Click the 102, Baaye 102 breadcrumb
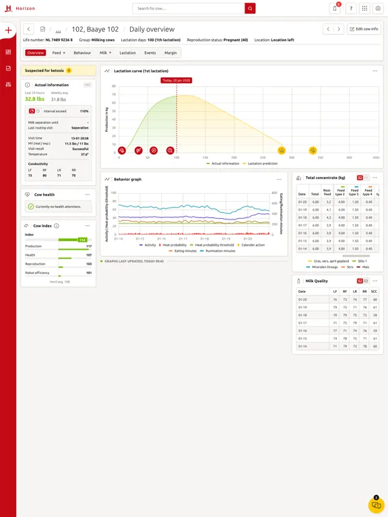Screen dimensions: 388x517 pyautogui.click(x=95, y=30)
